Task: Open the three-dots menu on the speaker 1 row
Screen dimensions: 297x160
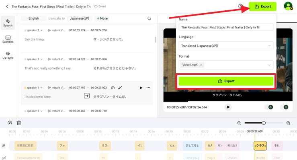Action: point(148,88)
